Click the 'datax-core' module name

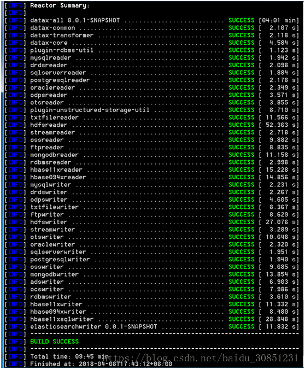coord(49,43)
